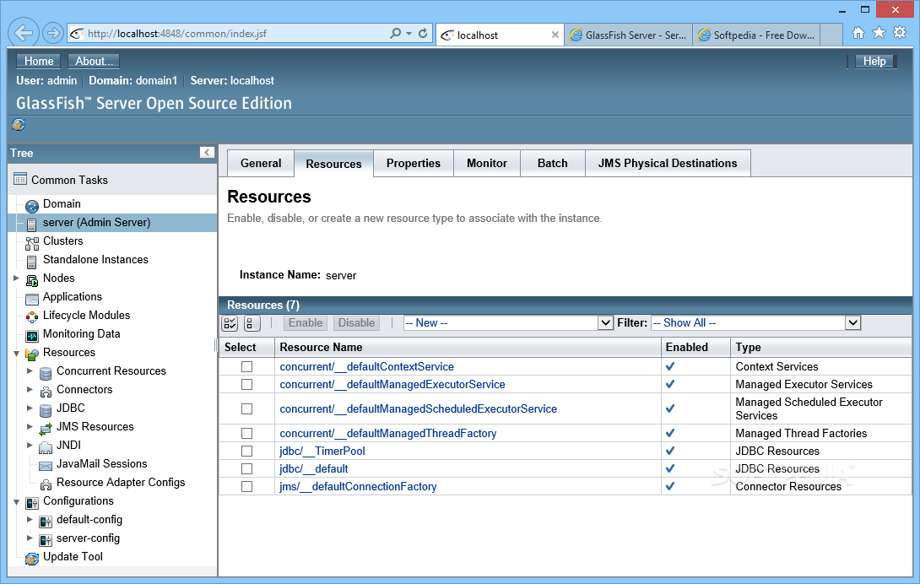
Task: Click the Resources folder icon in tree
Action: coord(32,354)
